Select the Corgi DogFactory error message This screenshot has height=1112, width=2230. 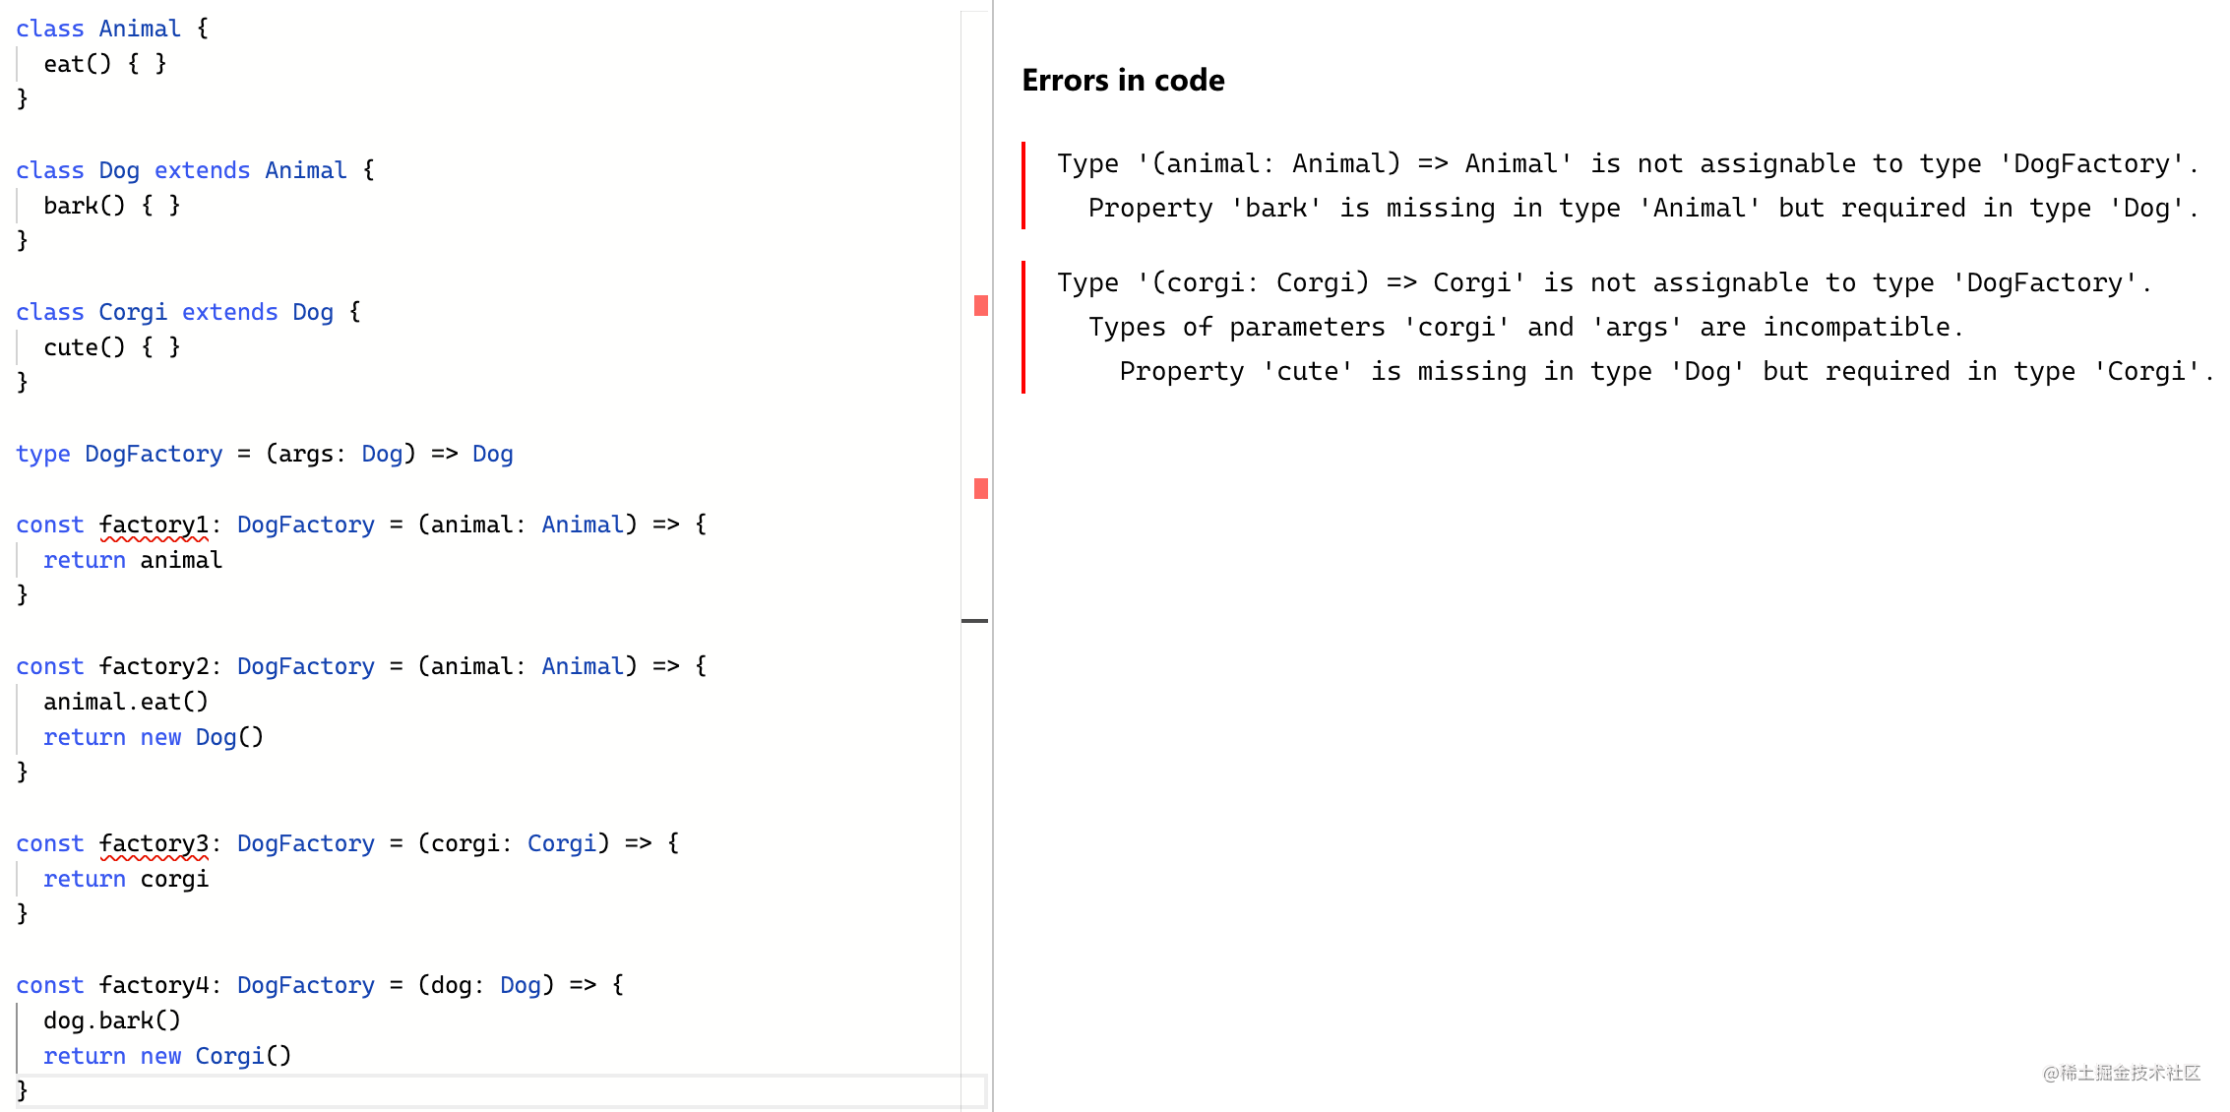(1603, 283)
